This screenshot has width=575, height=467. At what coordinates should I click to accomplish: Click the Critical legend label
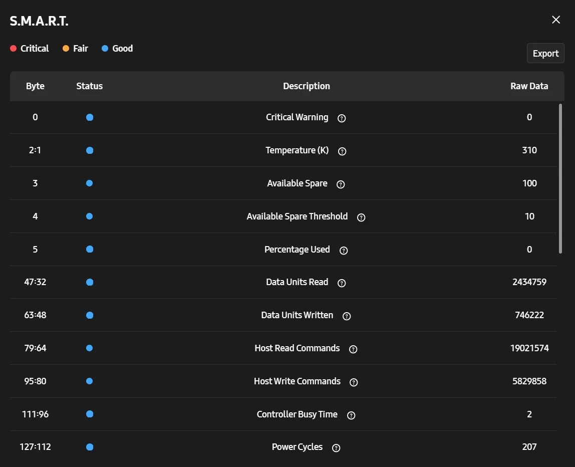(35, 49)
